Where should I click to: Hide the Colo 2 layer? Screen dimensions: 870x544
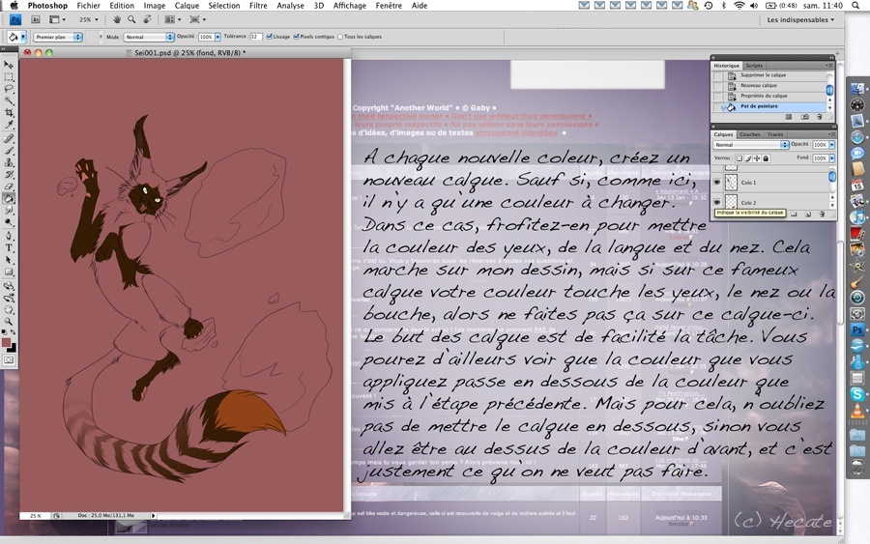[717, 202]
